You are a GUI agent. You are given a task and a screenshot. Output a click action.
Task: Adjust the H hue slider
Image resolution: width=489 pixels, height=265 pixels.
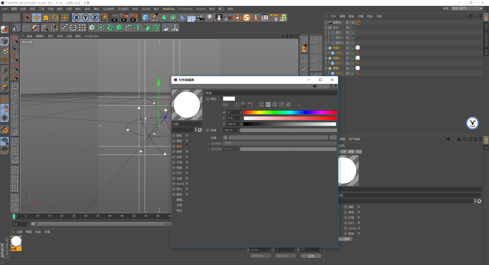tap(290, 112)
